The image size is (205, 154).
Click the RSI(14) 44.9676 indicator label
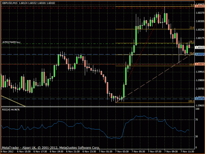coord(11,109)
